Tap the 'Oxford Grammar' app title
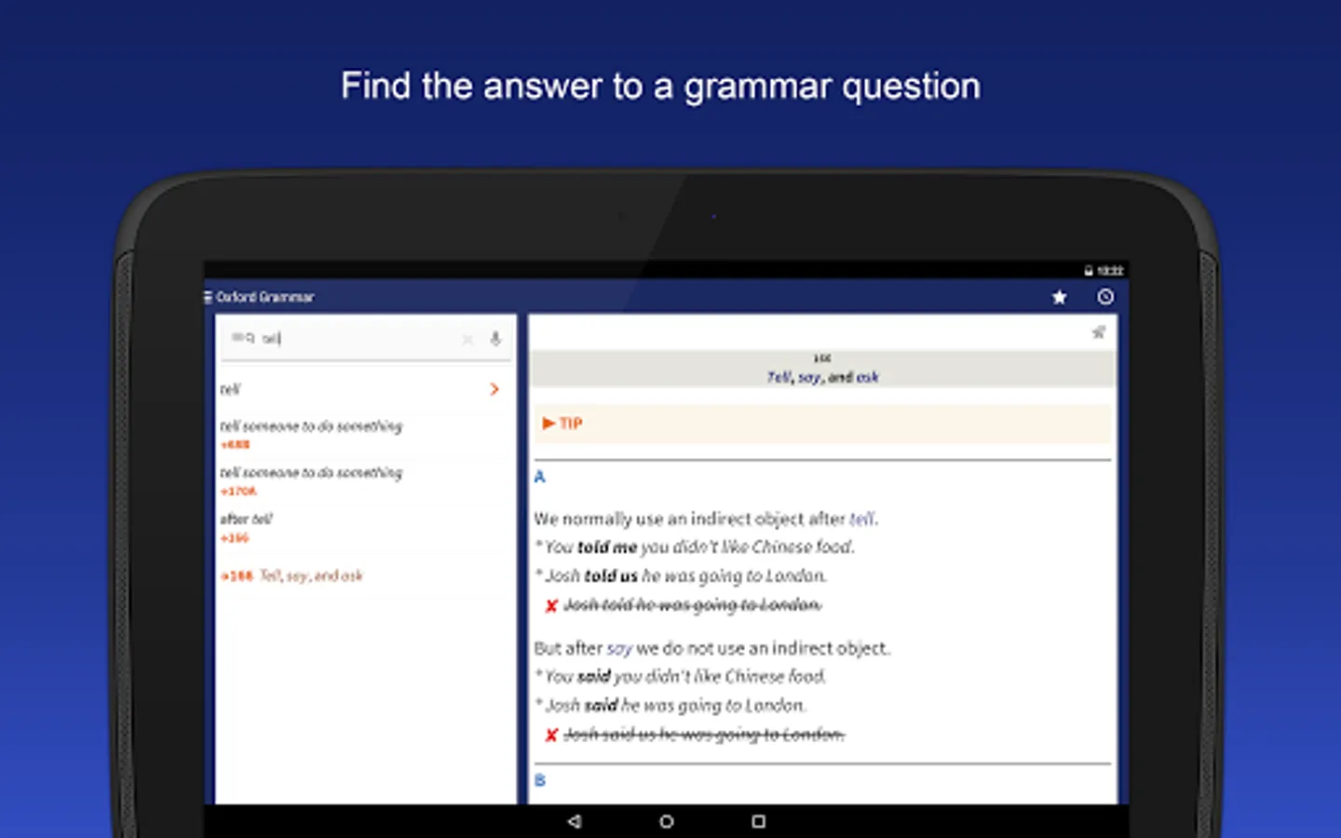1341x838 pixels. 265,297
